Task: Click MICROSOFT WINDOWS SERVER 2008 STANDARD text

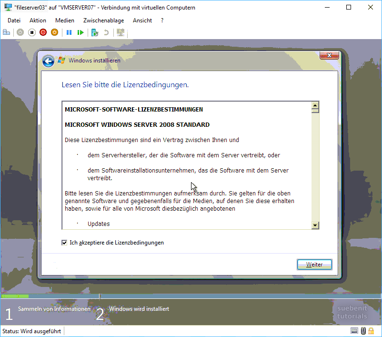Action: pos(137,124)
